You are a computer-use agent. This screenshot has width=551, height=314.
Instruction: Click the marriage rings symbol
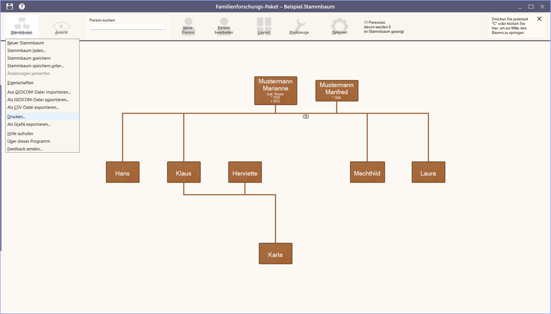click(x=306, y=117)
